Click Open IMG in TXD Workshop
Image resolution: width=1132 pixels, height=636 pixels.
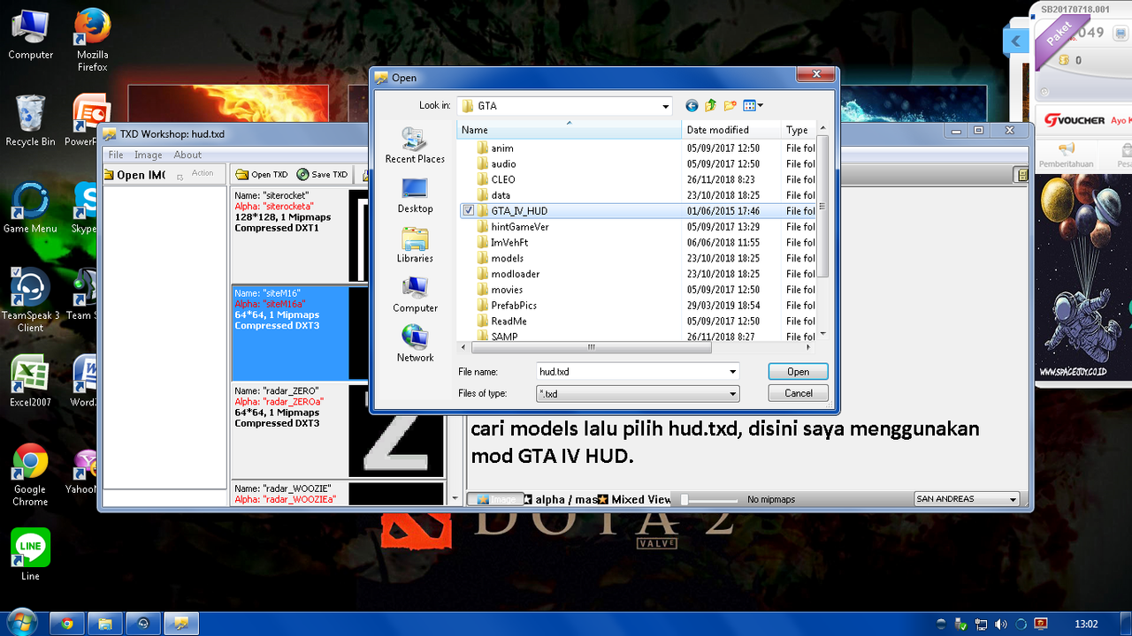point(135,175)
